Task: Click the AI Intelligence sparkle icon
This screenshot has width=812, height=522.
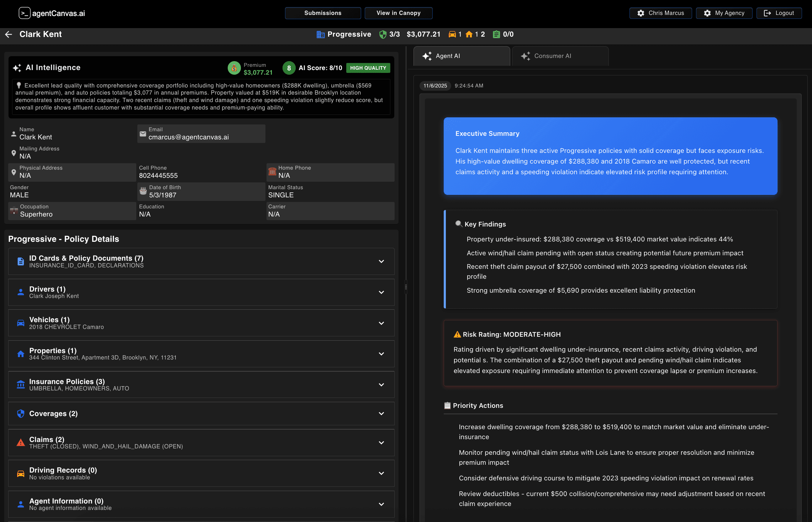Action: pos(17,68)
